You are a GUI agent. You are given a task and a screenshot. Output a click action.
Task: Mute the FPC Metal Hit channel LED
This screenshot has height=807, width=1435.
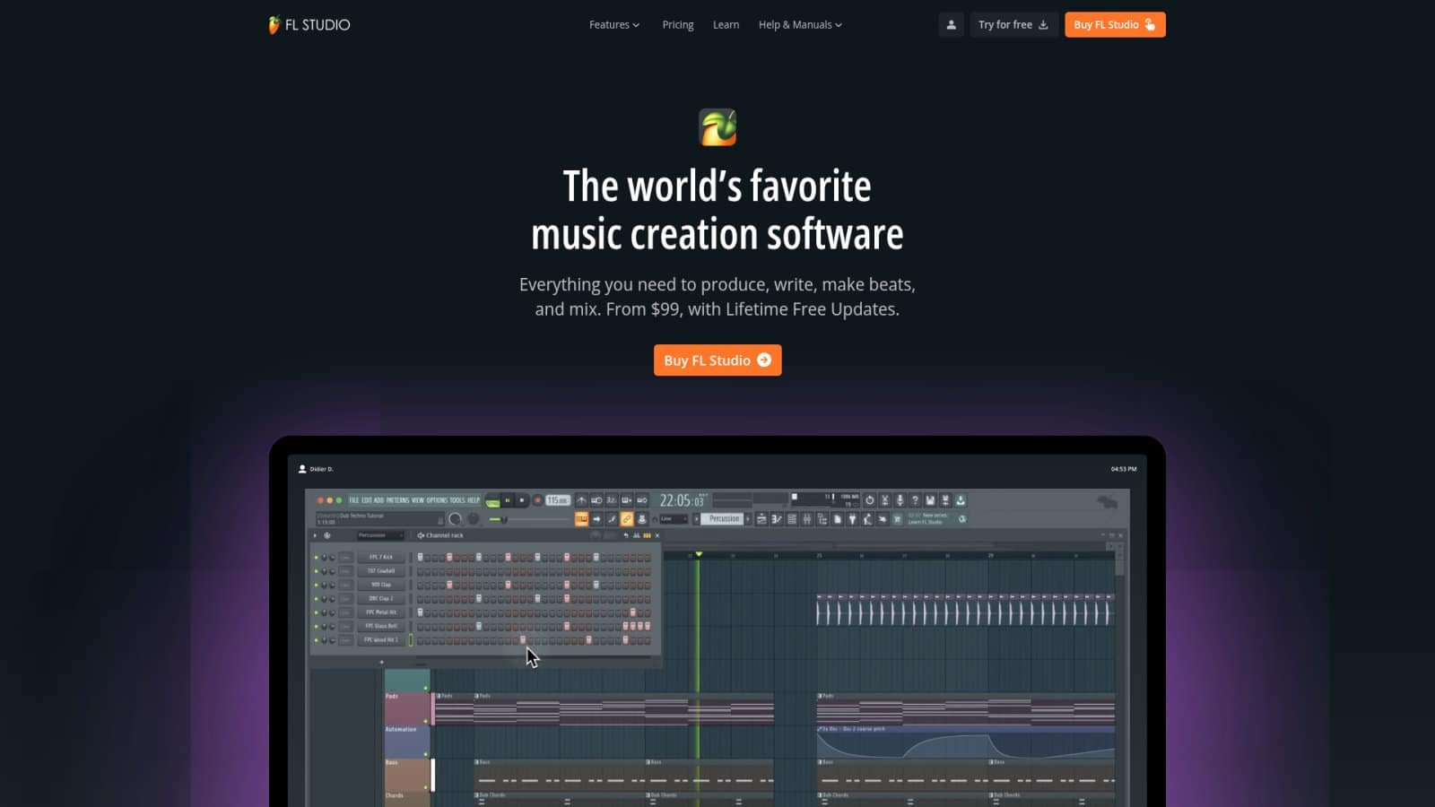(316, 612)
